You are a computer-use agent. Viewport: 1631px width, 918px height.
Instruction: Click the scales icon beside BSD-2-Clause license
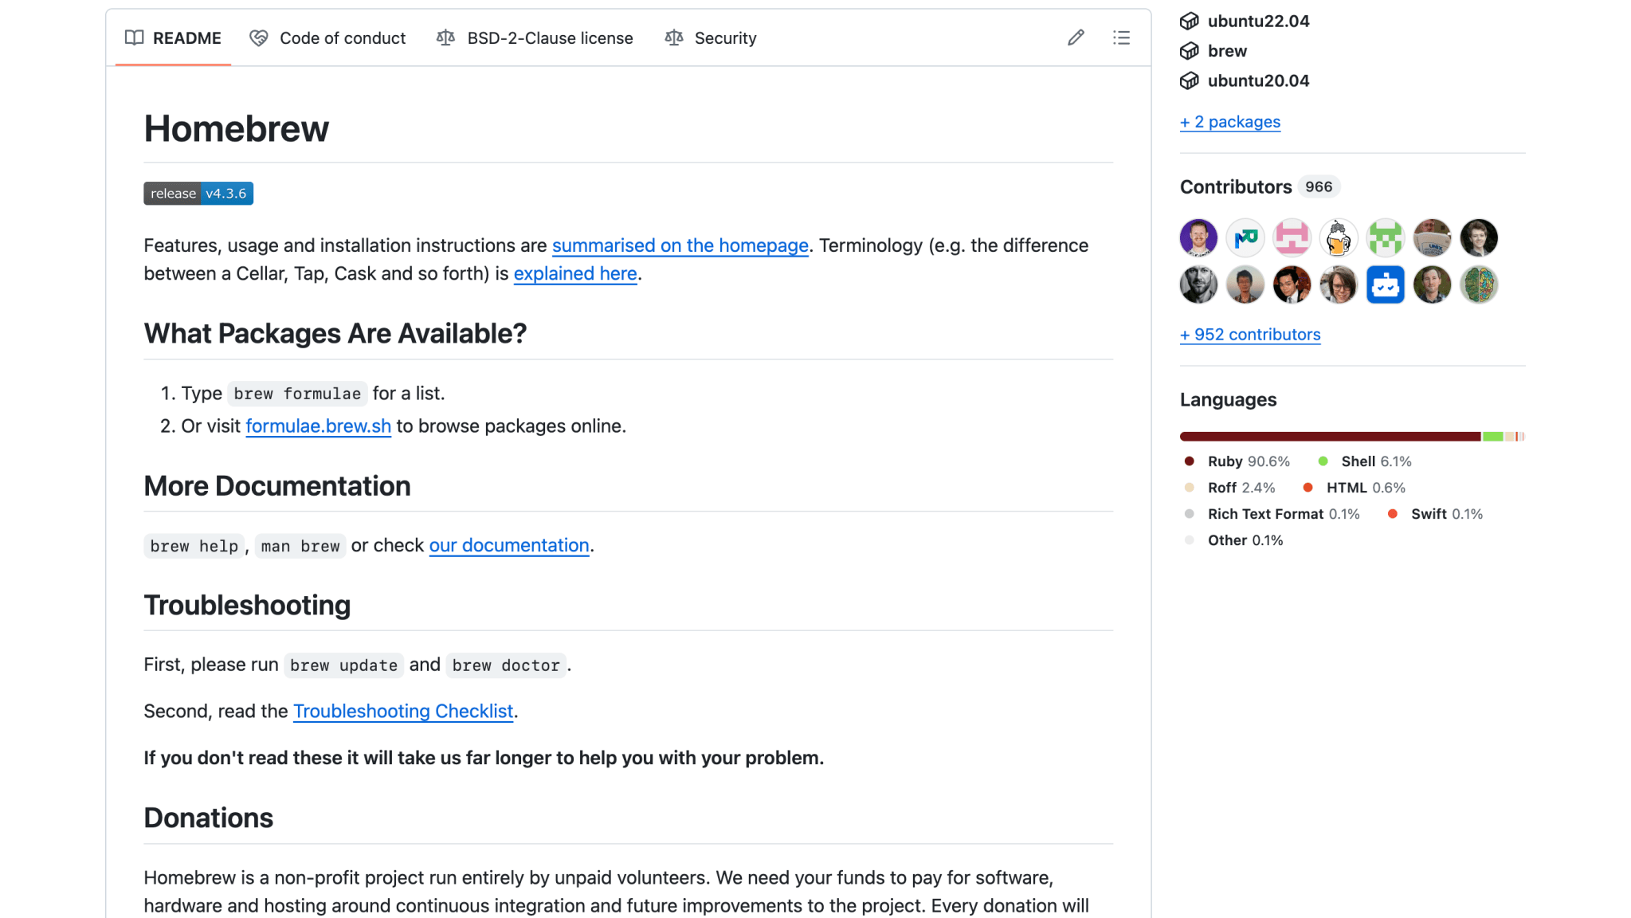[x=445, y=37]
